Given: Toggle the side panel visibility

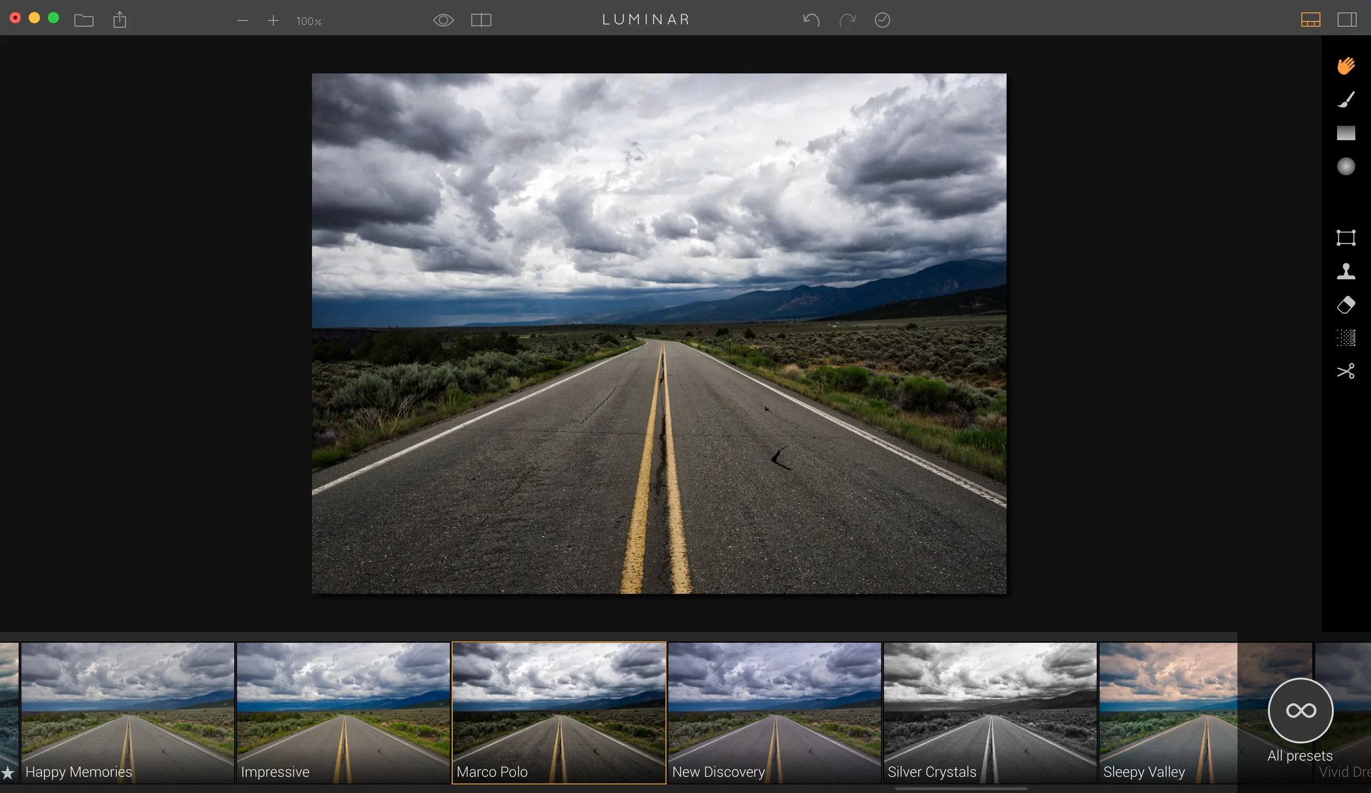Looking at the screenshot, I should coord(1347,20).
